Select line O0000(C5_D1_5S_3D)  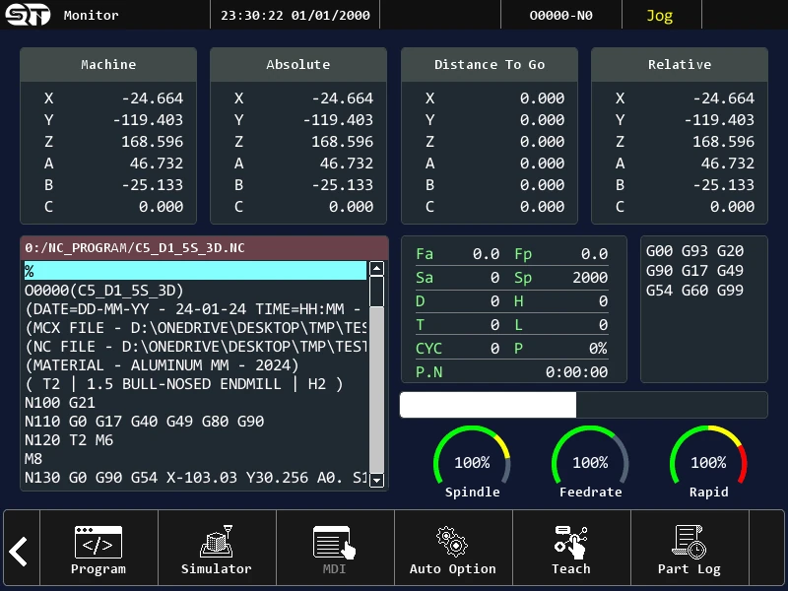[x=195, y=290]
